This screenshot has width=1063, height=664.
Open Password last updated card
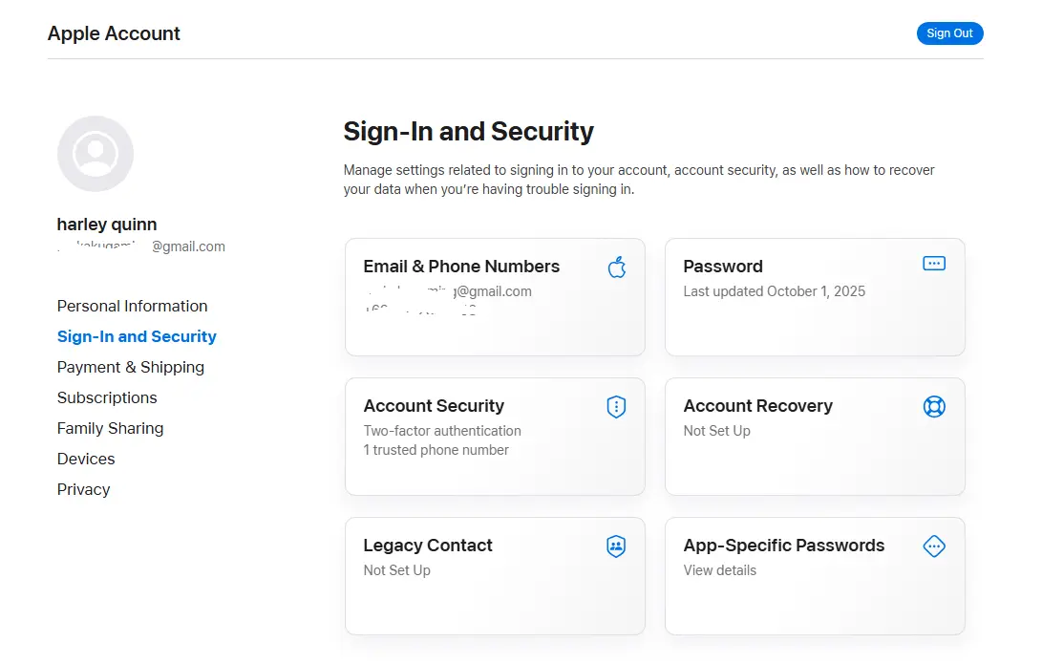pos(814,296)
